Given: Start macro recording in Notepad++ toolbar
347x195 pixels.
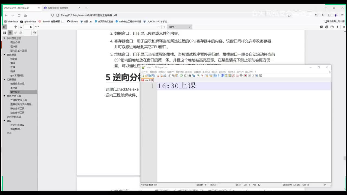Looking at the screenshot, I should click(x=246, y=76).
